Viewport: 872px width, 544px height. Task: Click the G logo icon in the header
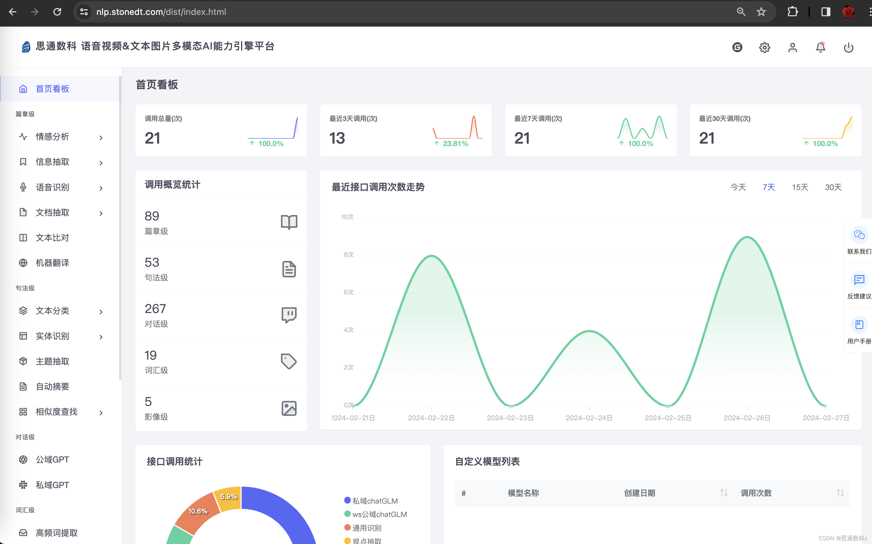[x=737, y=47]
